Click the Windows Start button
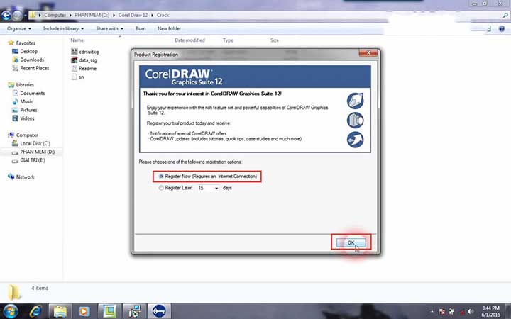511x319 pixels. click(x=10, y=310)
